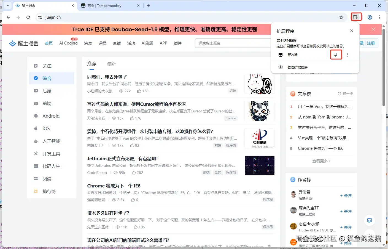Open APP in the navigation

pyautogui.click(x=163, y=43)
